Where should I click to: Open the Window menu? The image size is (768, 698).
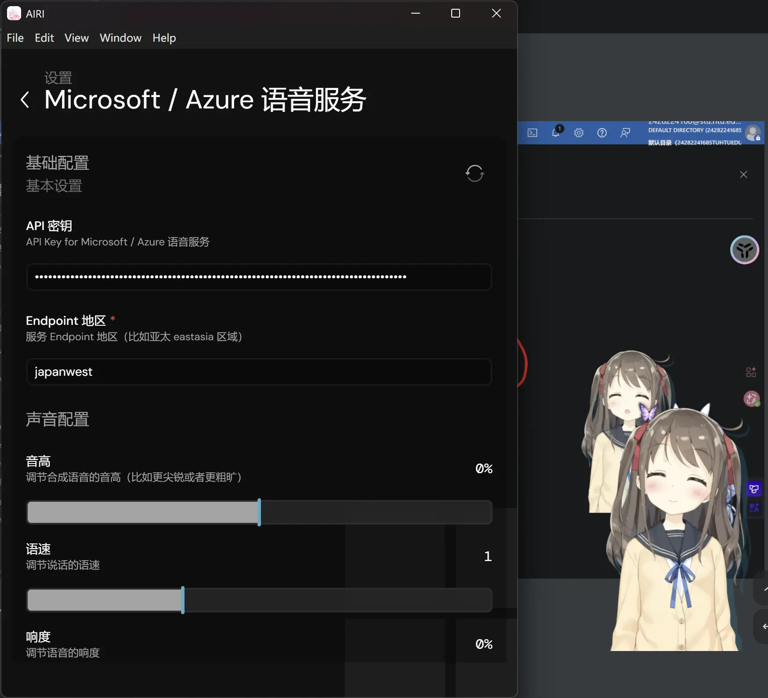point(120,38)
